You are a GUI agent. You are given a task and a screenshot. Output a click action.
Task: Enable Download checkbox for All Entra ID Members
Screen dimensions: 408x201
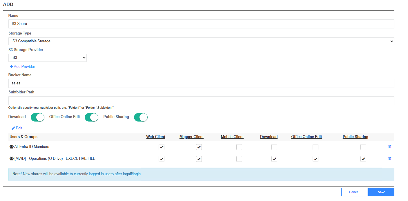point(274,147)
